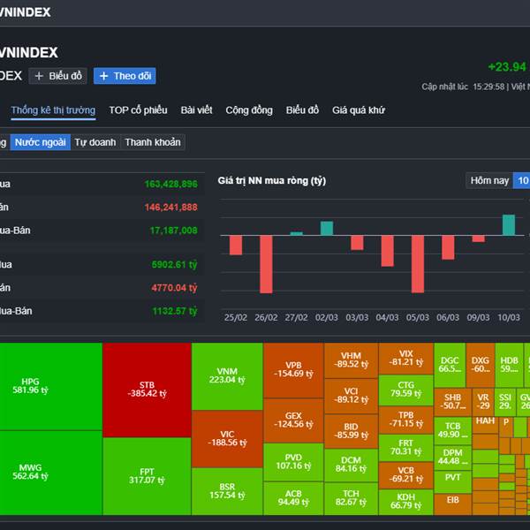Switch to the Thanh khoản filter
Screen dimensions: 530x530
click(152, 142)
